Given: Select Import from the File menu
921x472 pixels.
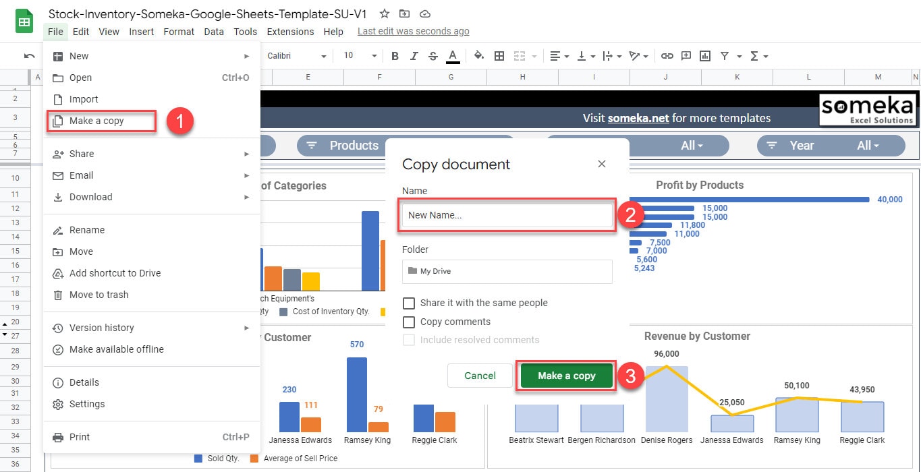Looking at the screenshot, I should (82, 99).
